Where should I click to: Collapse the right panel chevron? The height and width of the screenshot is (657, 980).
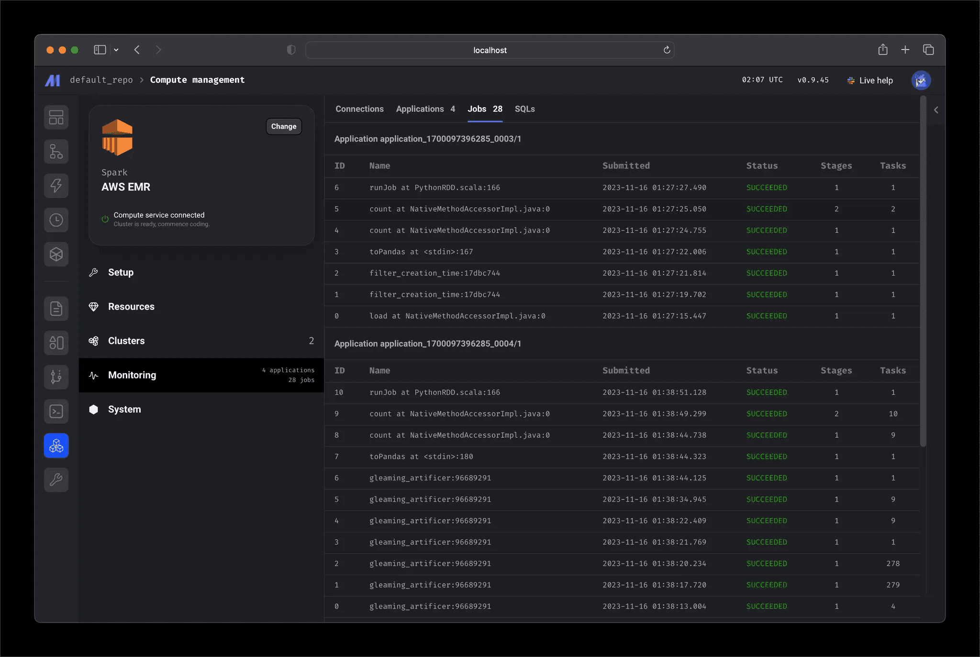(936, 110)
